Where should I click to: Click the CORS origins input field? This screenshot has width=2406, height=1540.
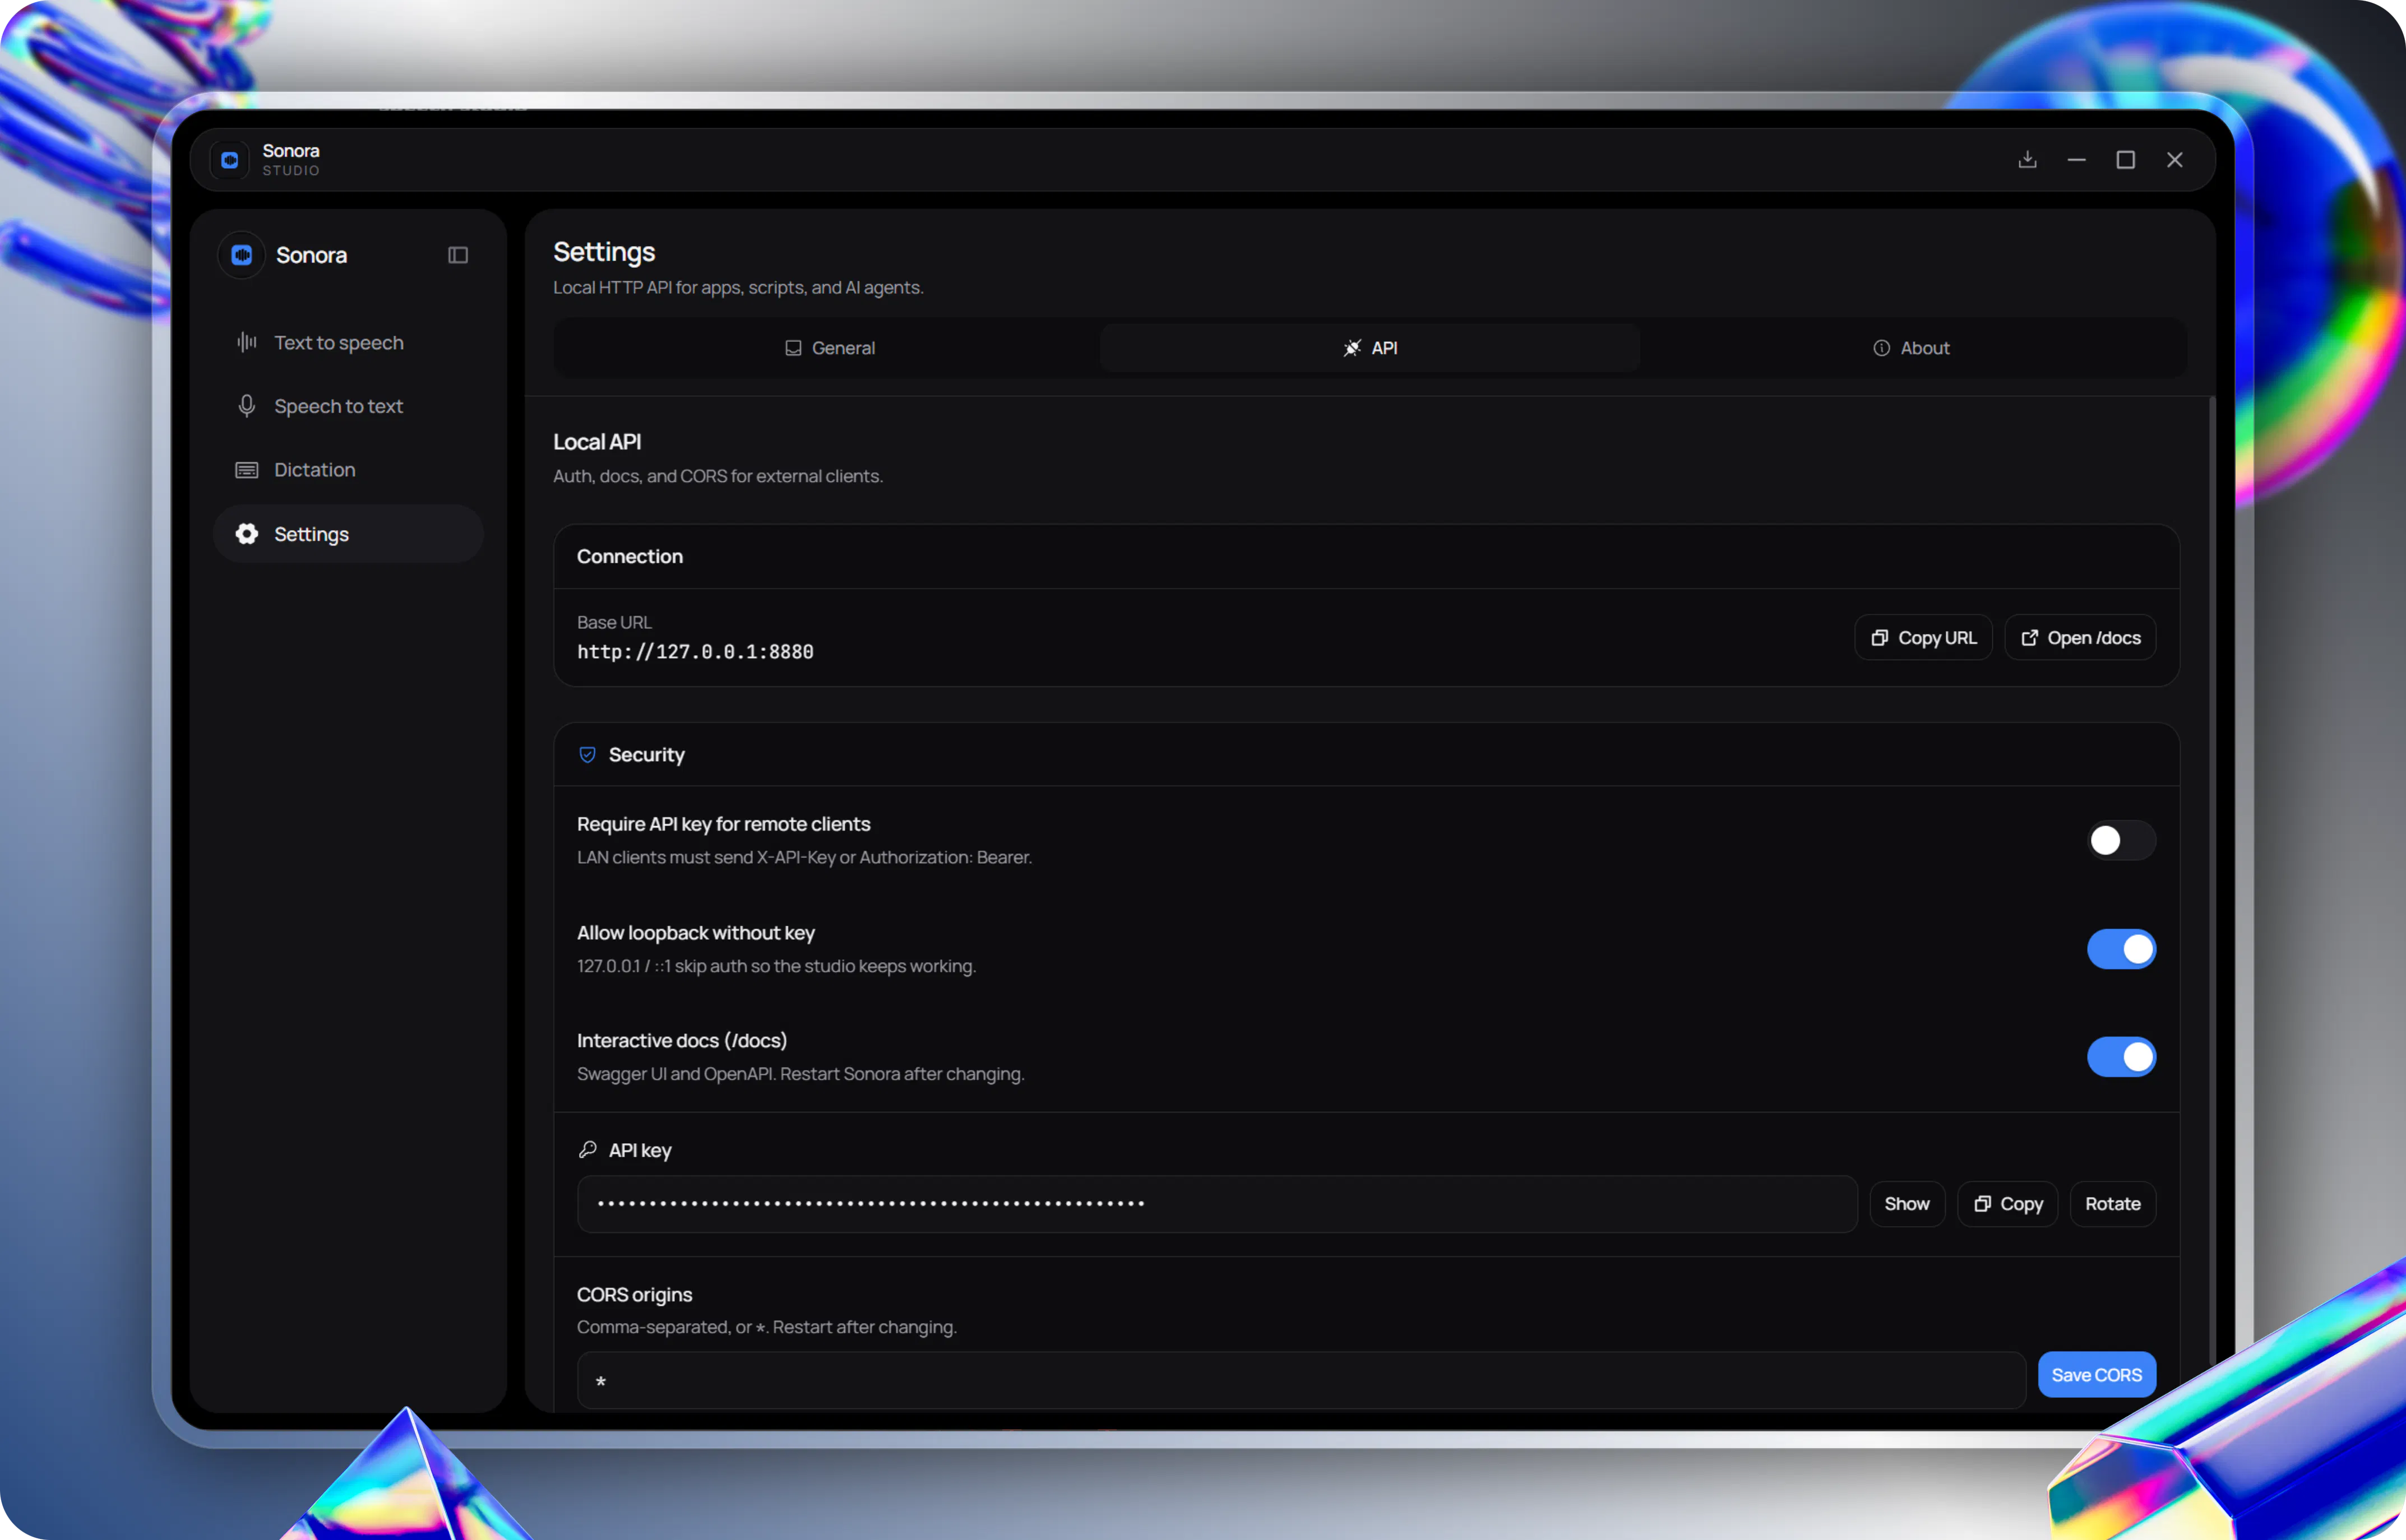1301,1381
